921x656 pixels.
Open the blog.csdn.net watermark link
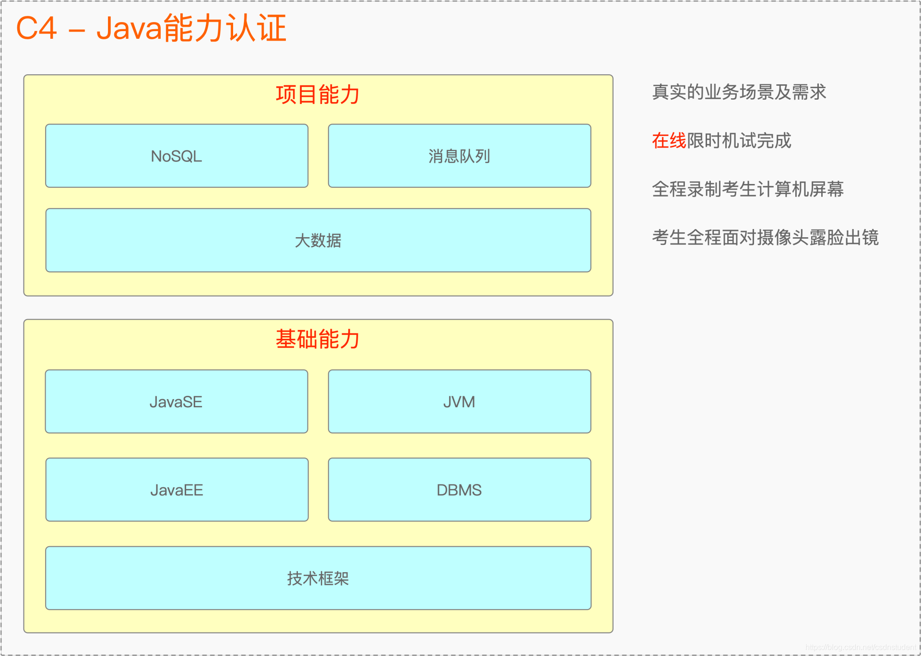[x=861, y=647]
